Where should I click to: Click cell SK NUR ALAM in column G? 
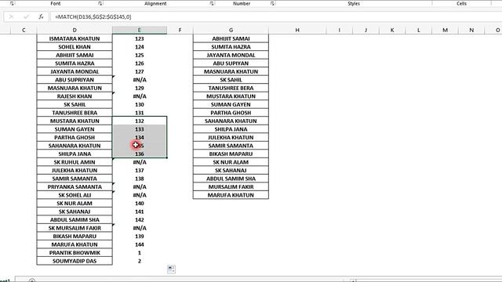[231, 162]
